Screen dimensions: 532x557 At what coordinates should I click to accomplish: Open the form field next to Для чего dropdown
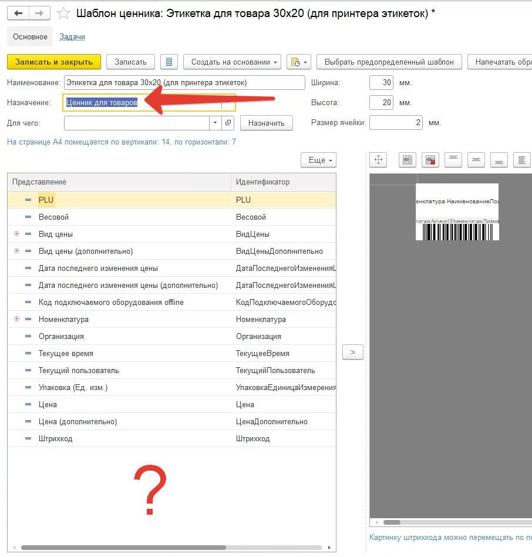228,123
